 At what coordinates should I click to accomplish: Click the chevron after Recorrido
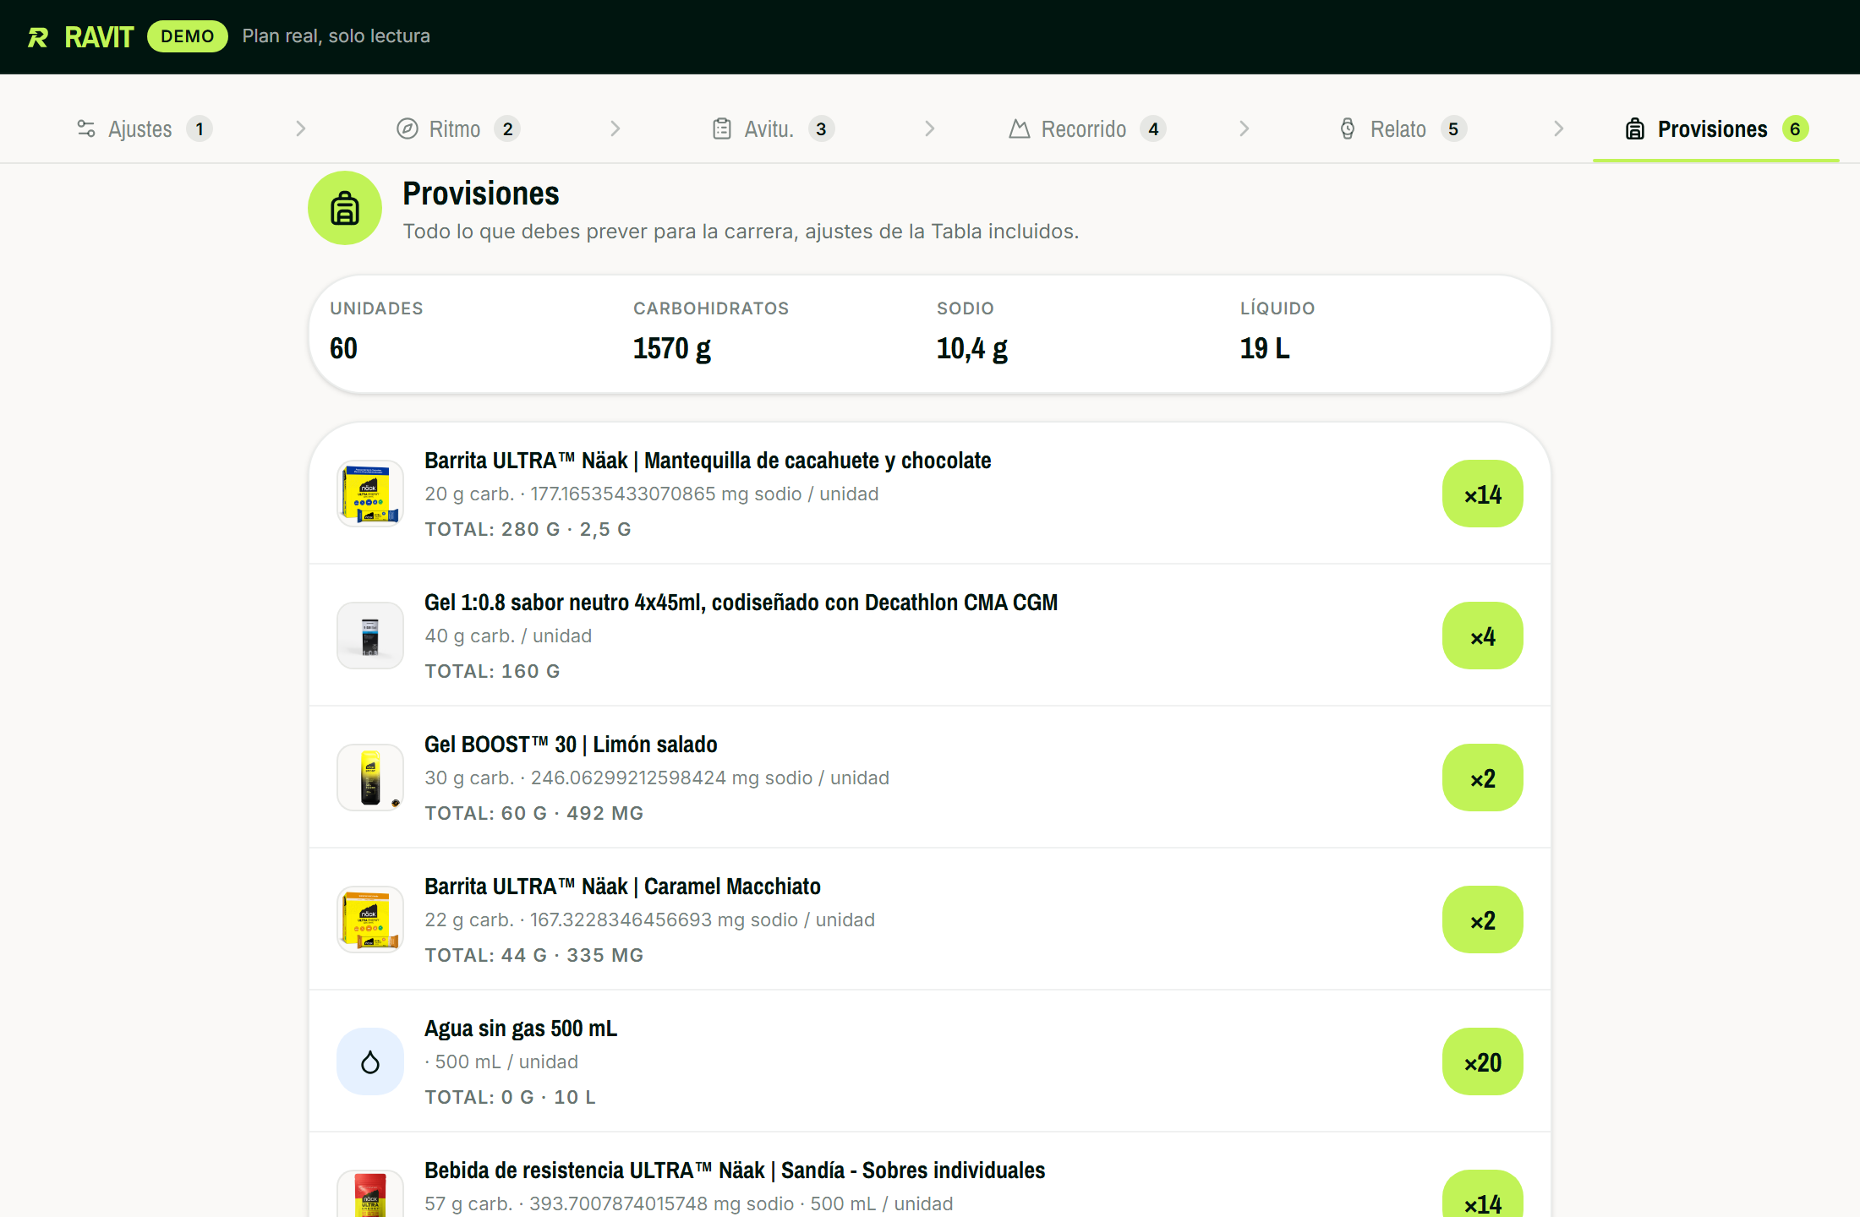coord(1245,128)
